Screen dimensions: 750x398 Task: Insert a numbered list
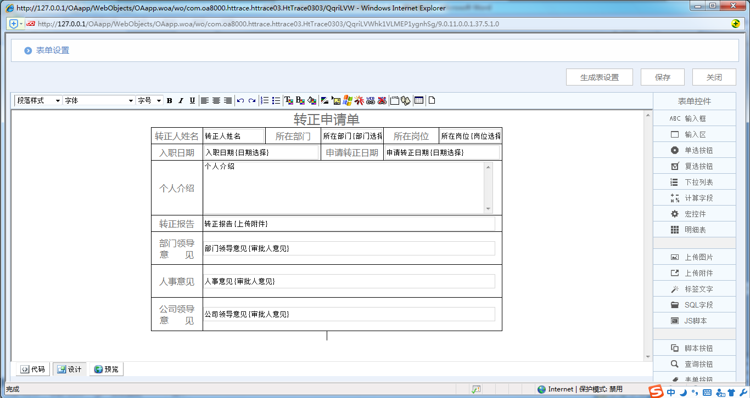pos(265,101)
